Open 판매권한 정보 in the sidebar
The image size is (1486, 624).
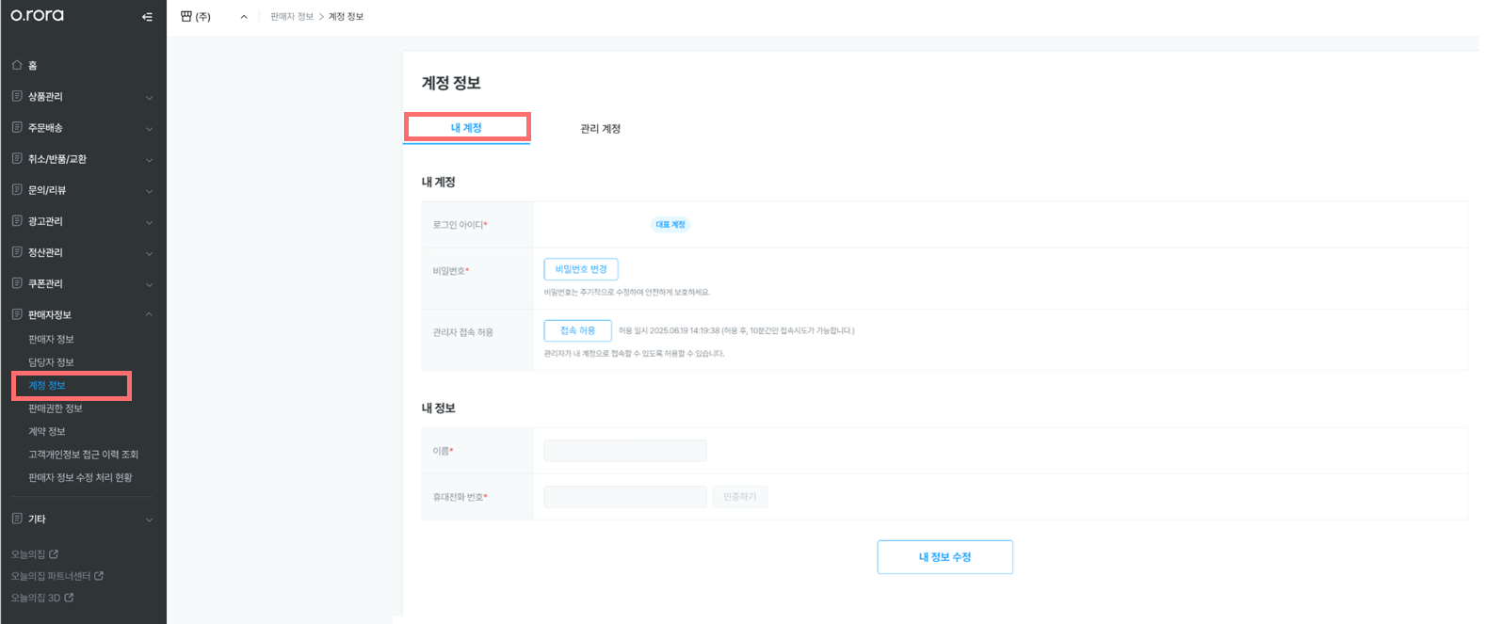(56, 408)
